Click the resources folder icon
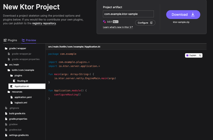The height and width of the screenshot is (140, 213). [x=9, y=92]
